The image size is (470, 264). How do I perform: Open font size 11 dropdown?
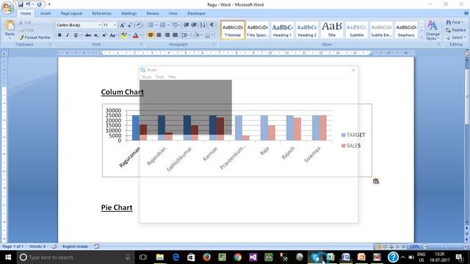115,25
